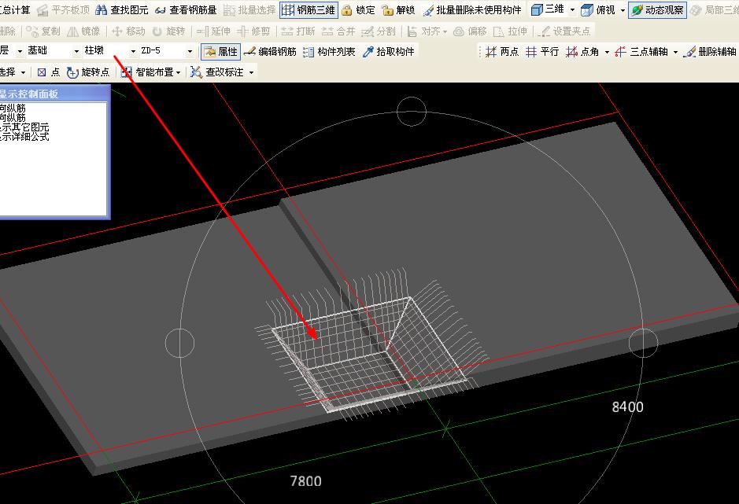The width and height of the screenshot is (739, 504).
Task: Click 三点辅轴 three-point axis tool
Action: click(641, 51)
